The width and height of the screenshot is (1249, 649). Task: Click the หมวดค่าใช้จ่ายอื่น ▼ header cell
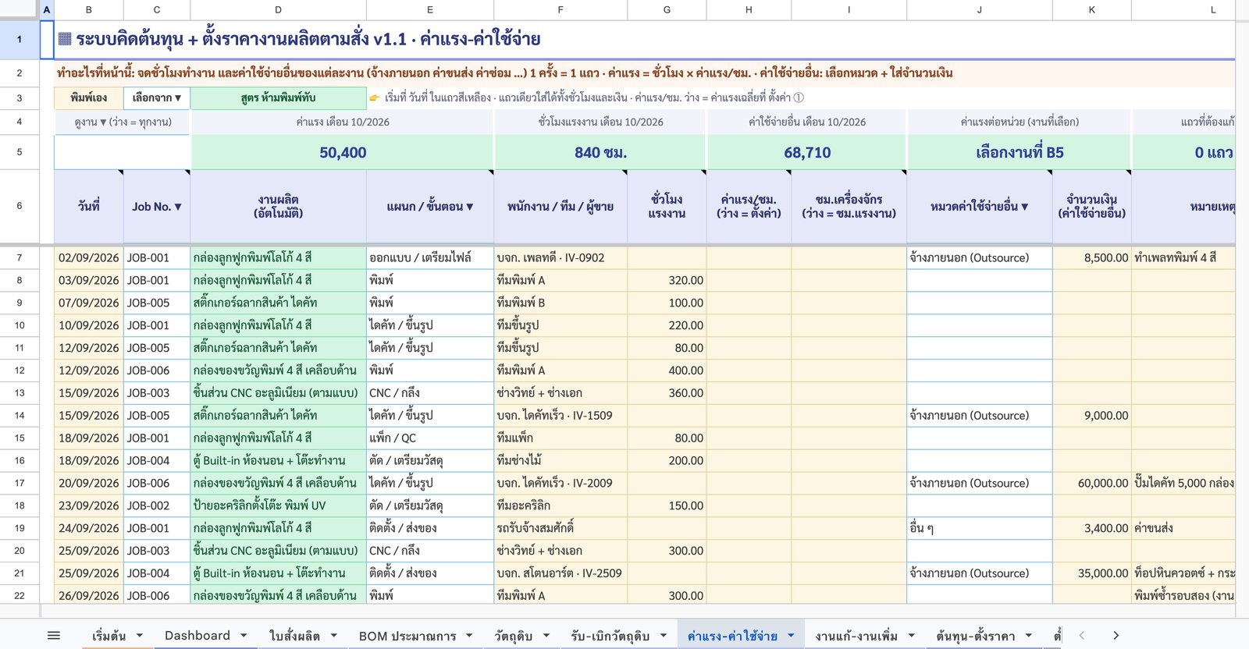point(980,207)
